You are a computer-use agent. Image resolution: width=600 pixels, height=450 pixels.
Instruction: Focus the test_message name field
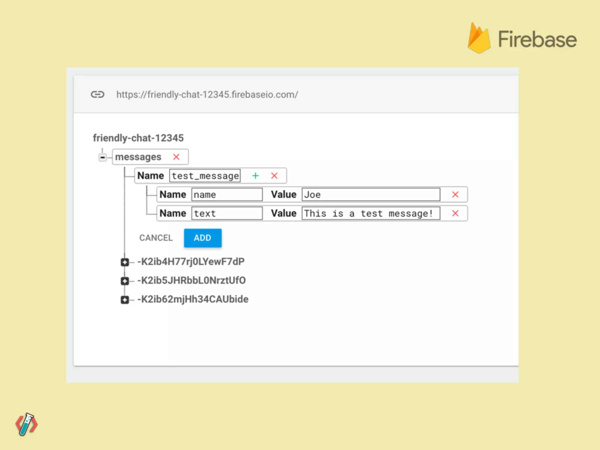[x=205, y=175]
